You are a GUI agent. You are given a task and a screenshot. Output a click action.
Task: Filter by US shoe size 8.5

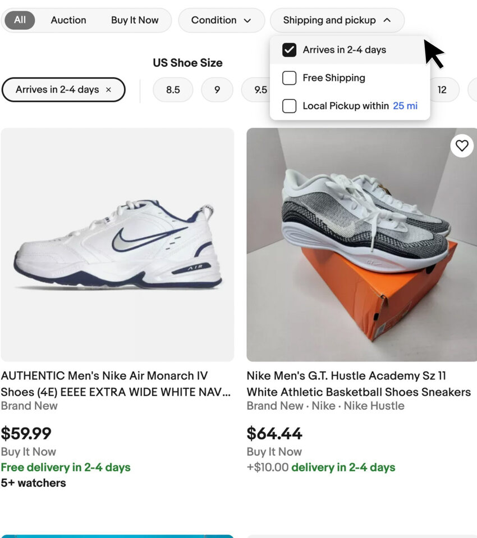tap(173, 90)
